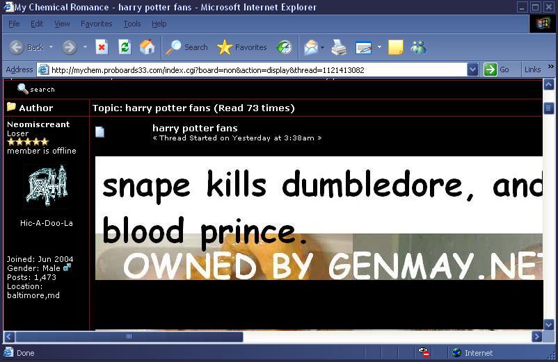Click the Internet zone globe icon
Image resolution: width=558 pixels, height=362 pixels.
(456, 352)
